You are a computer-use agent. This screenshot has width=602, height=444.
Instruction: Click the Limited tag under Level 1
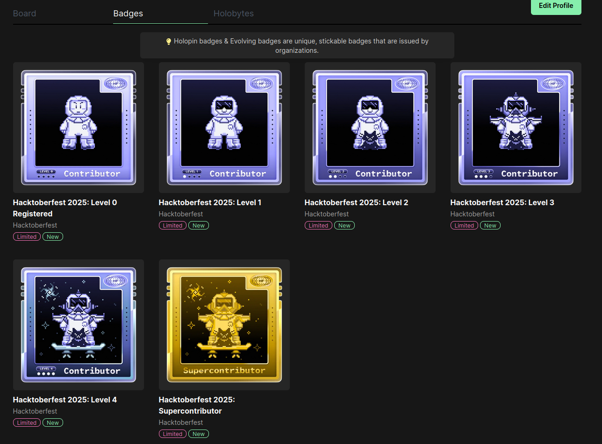click(x=172, y=226)
